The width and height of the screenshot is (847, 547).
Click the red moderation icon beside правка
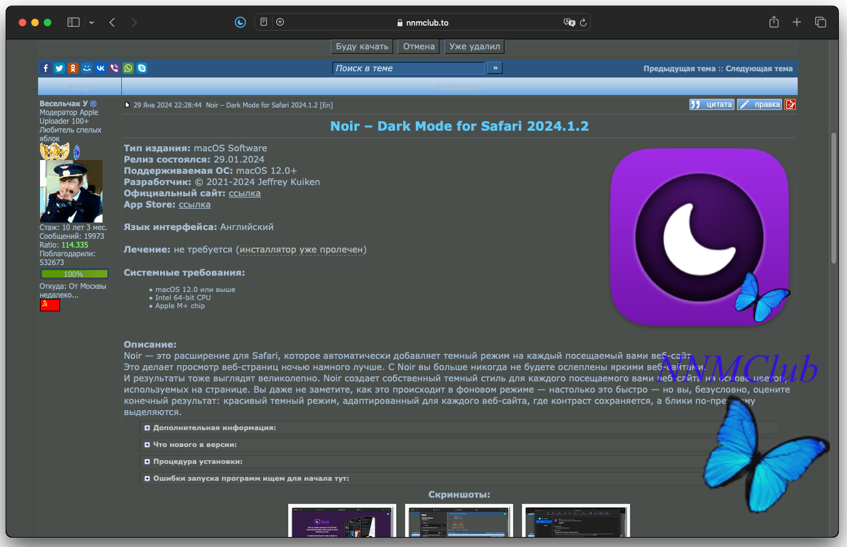[790, 104]
